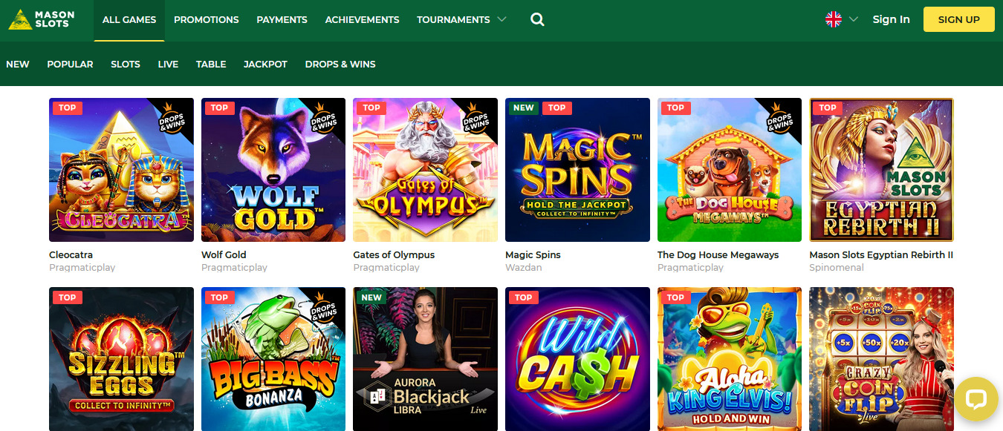Open the Big Bass Bonanza thumbnail
The width and height of the screenshot is (1003, 431).
point(273,359)
